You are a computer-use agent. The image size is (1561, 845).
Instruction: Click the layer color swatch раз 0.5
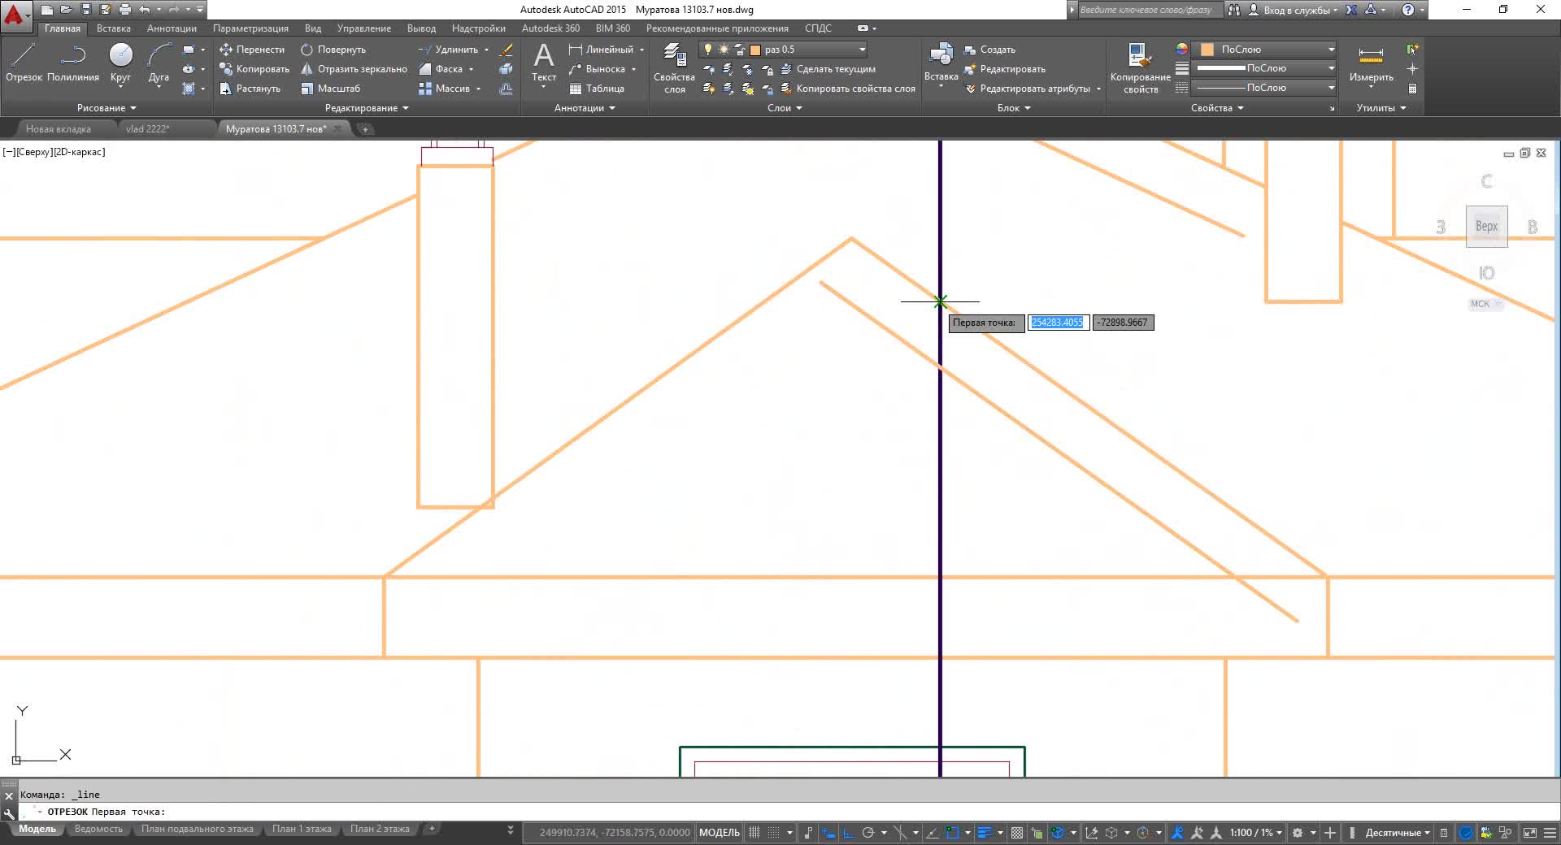click(755, 50)
